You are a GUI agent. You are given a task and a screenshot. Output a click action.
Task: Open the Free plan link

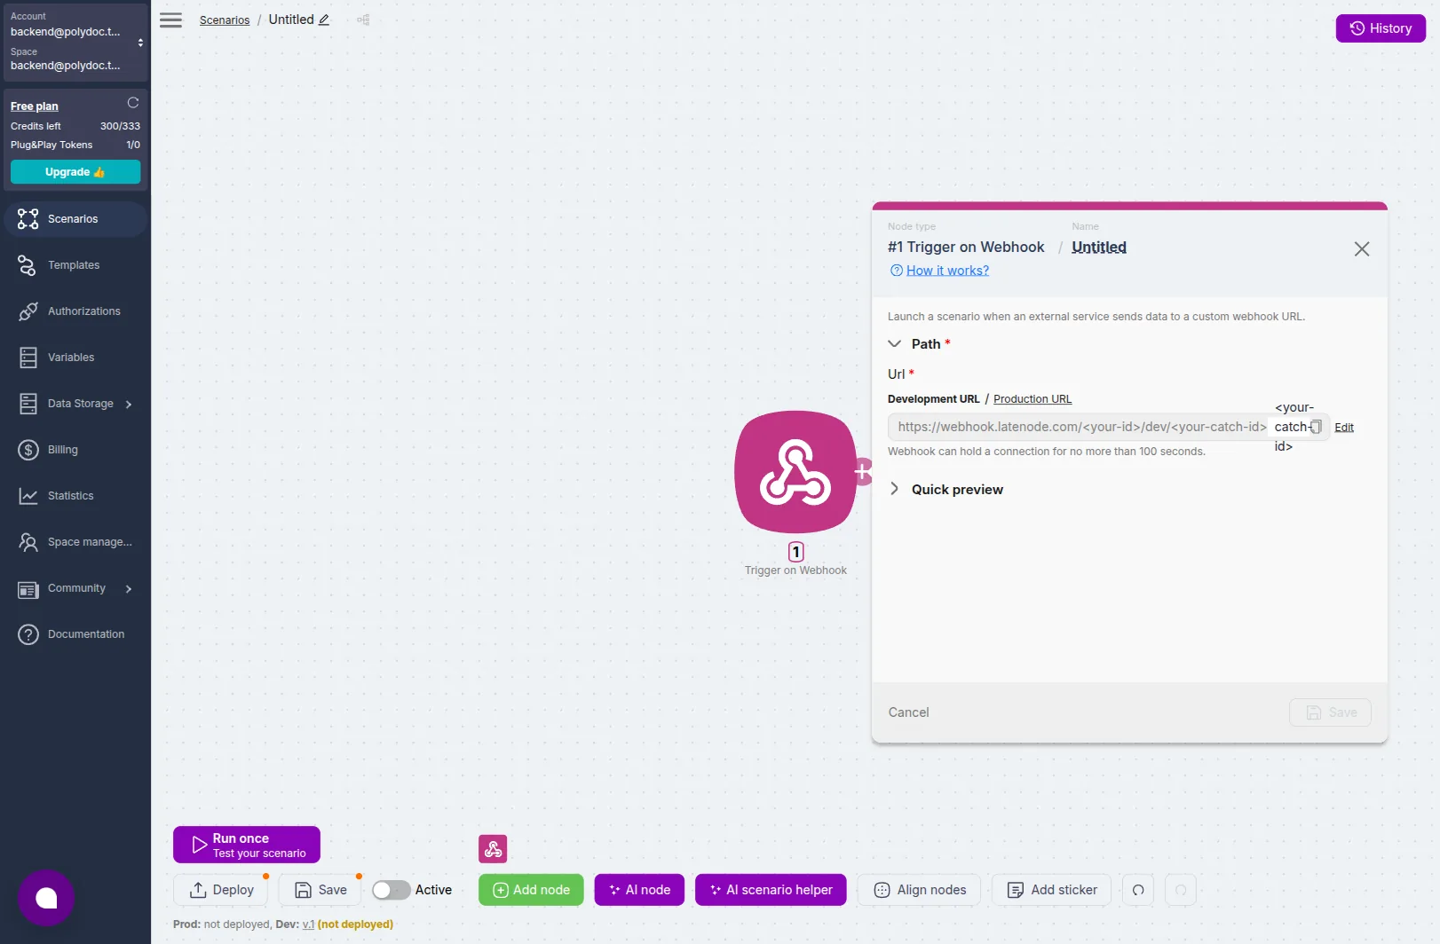(x=35, y=106)
